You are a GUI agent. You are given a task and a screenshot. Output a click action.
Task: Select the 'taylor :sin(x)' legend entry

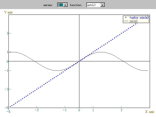[x=139, y=18]
